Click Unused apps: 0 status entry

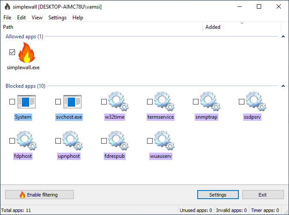point(196,210)
